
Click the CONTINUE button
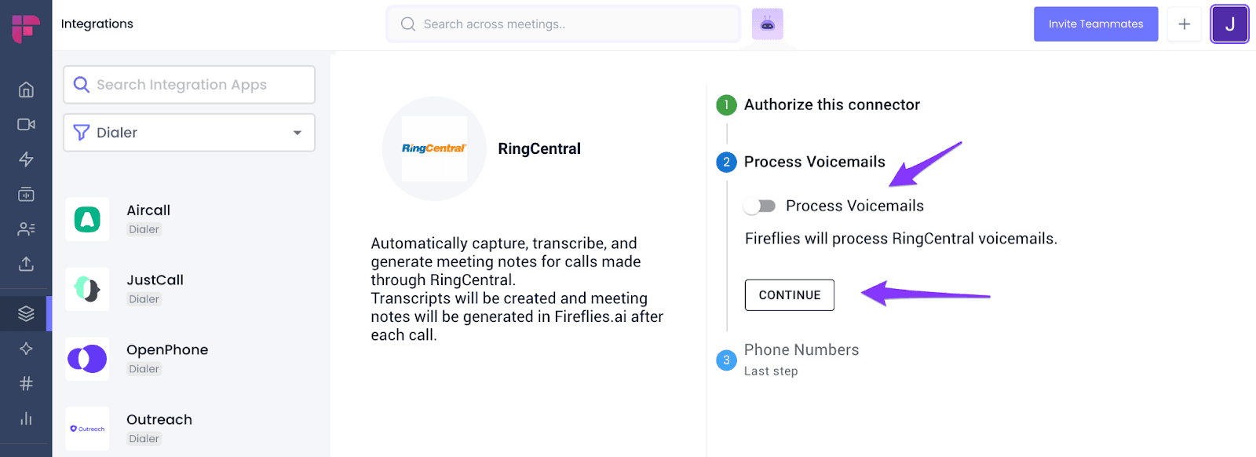pos(789,295)
